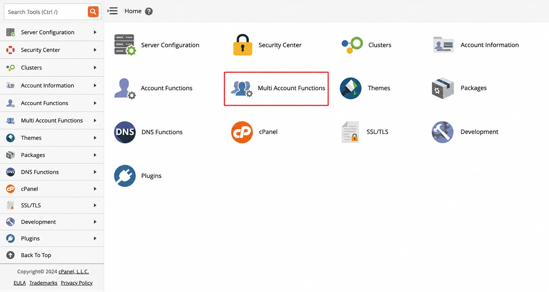Viewport: 549px width, 292px height.
Task: Select Multi Account Functions label in sidebar
Action: pyautogui.click(x=52, y=120)
